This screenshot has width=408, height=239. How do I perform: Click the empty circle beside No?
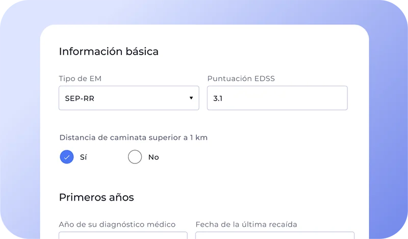[x=135, y=157]
